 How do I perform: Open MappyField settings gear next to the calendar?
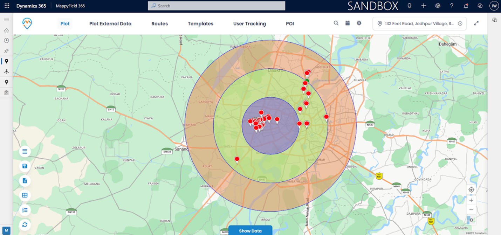click(x=359, y=23)
